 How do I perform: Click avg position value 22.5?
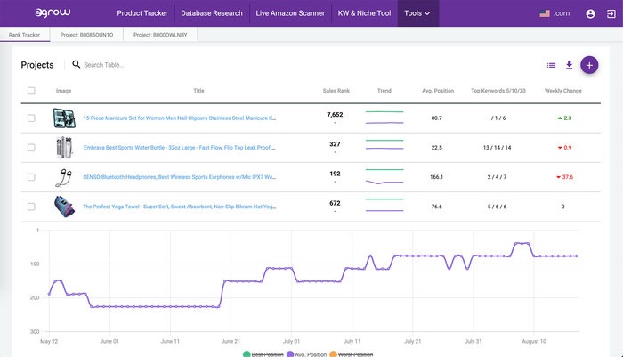pyautogui.click(x=436, y=148)
